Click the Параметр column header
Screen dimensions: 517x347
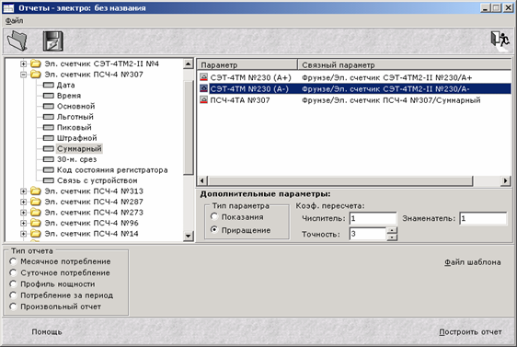tap(247, 64)
